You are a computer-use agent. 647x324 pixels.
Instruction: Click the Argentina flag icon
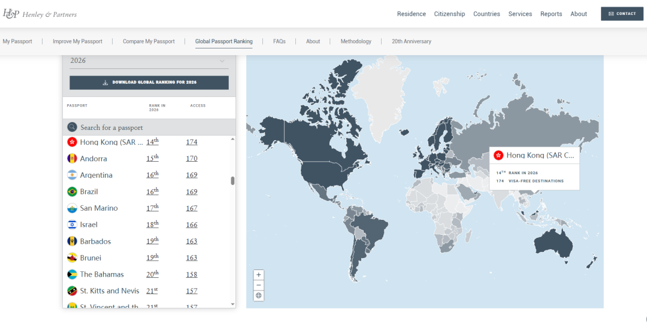72,175
